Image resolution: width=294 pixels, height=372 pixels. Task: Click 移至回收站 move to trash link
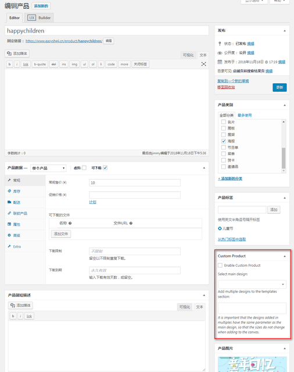pyautogui.click(x=226, y=87)
